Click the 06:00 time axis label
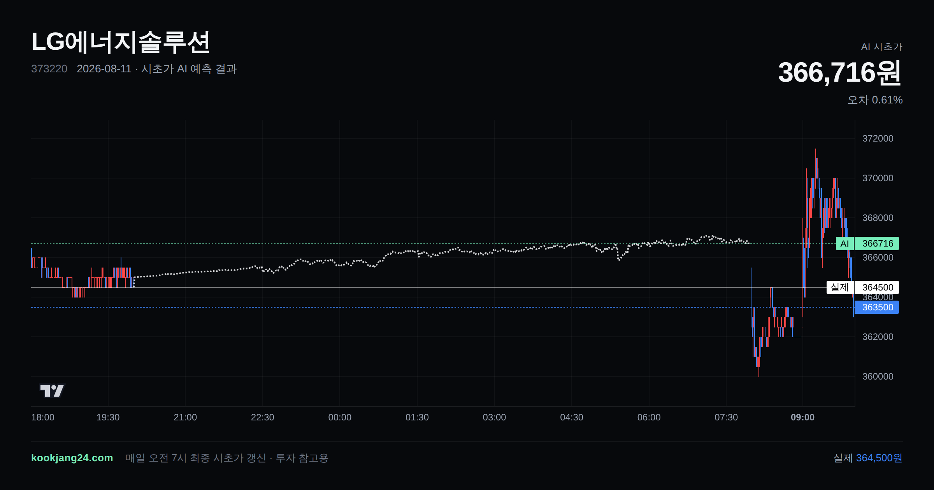Screen dimensions: 934x490 tap(649, 417)
